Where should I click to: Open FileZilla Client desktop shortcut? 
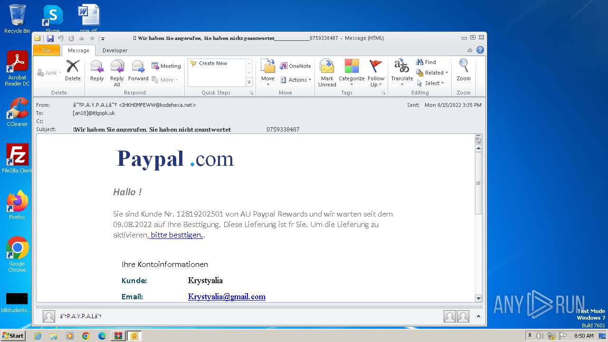[17, 158]
